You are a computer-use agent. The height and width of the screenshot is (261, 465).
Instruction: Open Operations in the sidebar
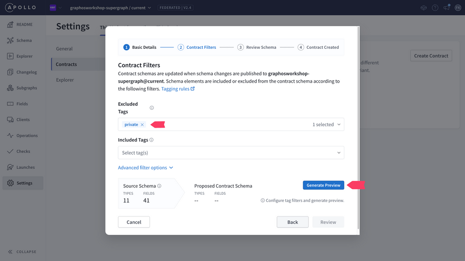click(x=23, y=135)
